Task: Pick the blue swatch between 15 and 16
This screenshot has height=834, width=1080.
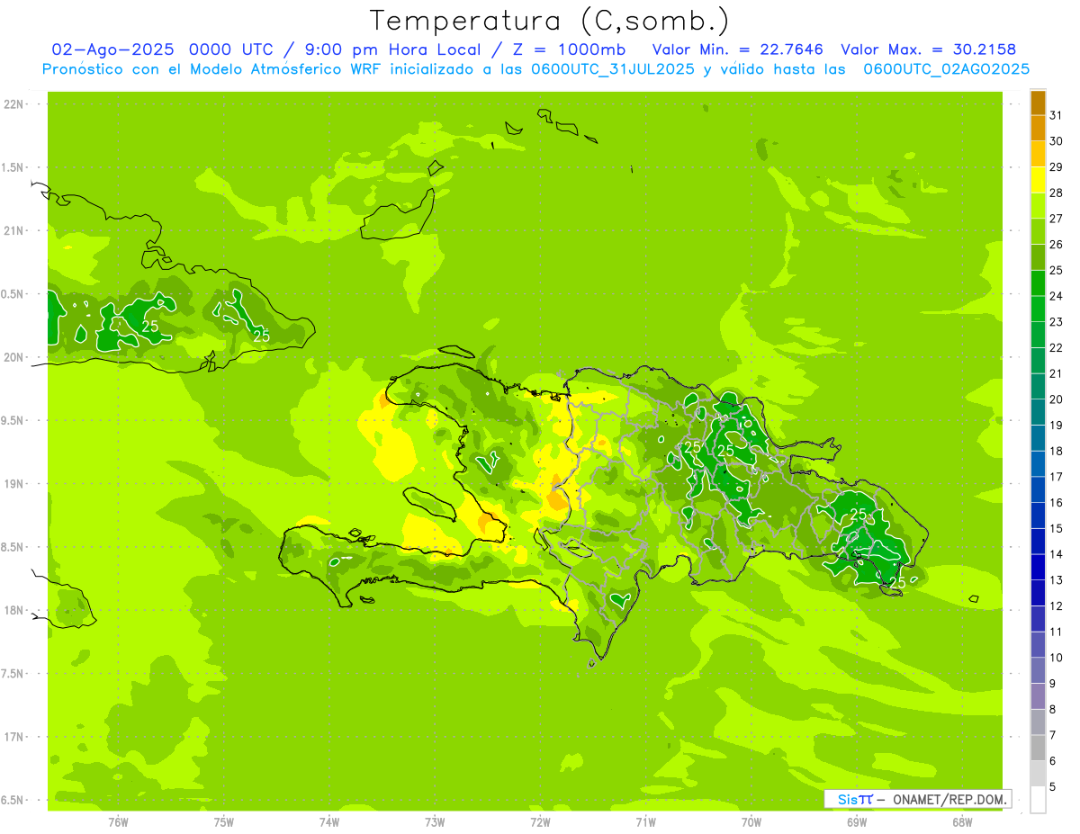Action: [x=1038, y=516]
